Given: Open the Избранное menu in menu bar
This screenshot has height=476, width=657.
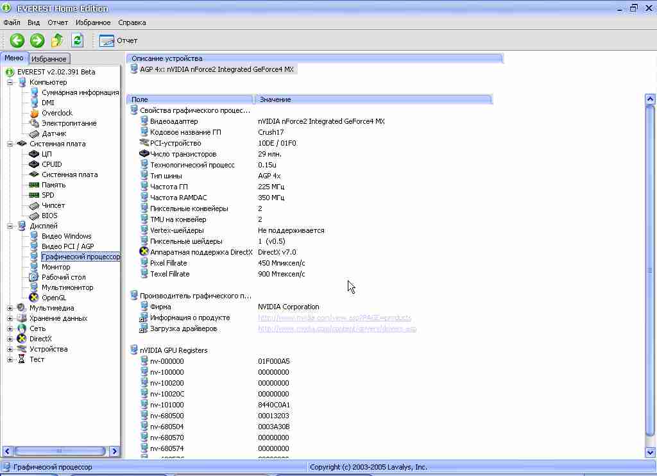Looking at the screenshot, I should 93,22.
